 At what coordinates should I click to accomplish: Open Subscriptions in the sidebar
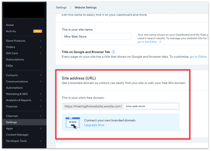pos(15,59)
